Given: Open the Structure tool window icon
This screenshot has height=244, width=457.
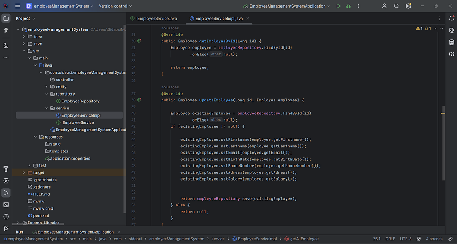Looking at the screenshot, I should 6,46.
